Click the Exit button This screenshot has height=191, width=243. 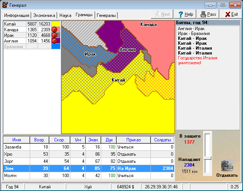pyautogui.click(x=231, y=14)
